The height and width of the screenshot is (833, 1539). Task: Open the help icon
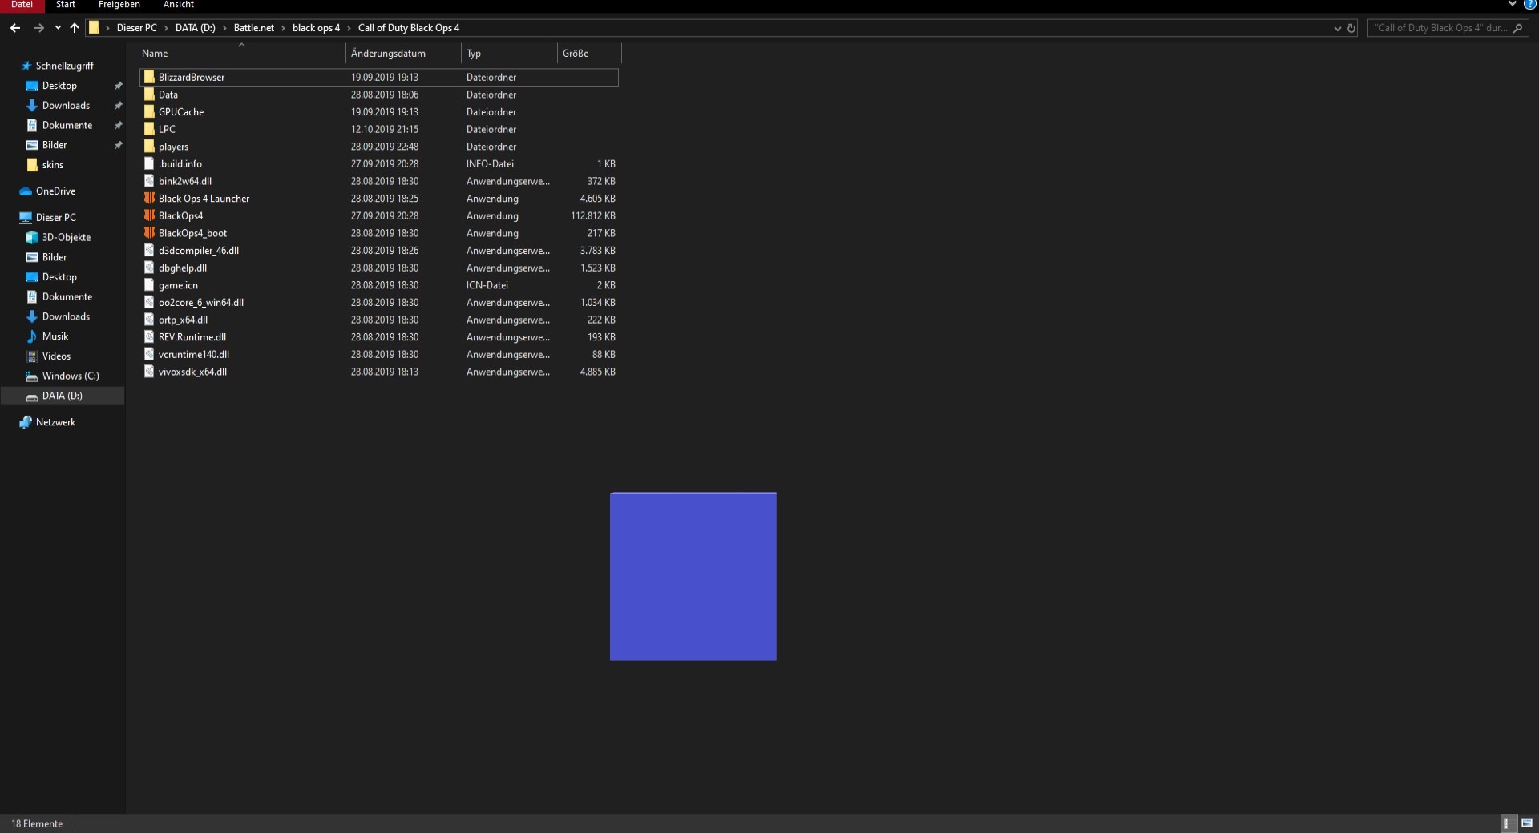1529,4
